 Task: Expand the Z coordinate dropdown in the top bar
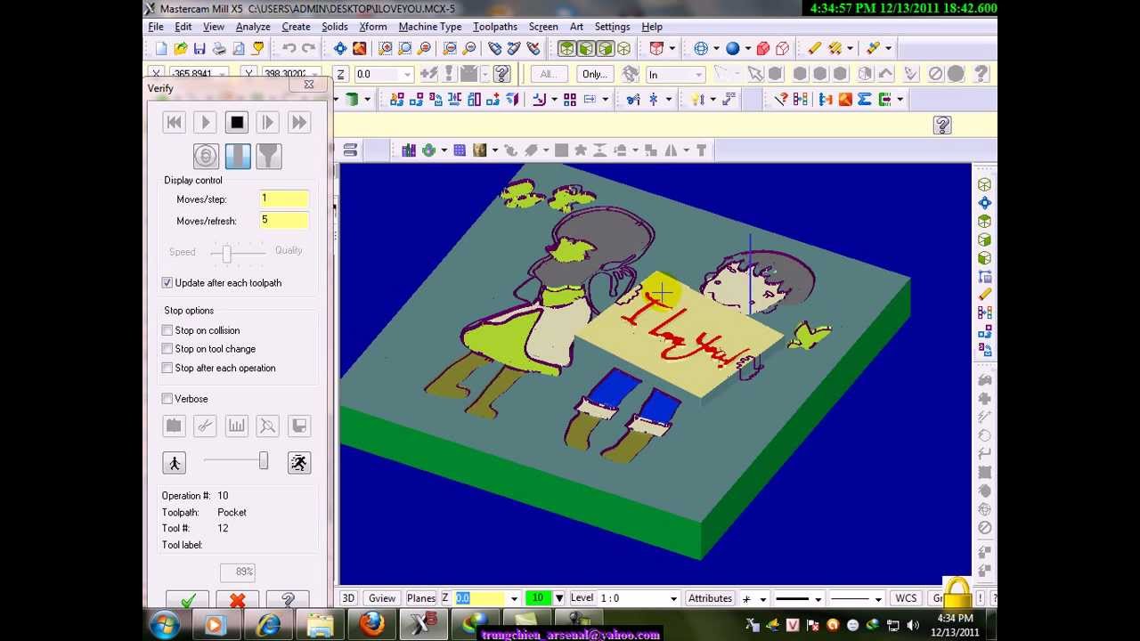[x=407, y=75]
